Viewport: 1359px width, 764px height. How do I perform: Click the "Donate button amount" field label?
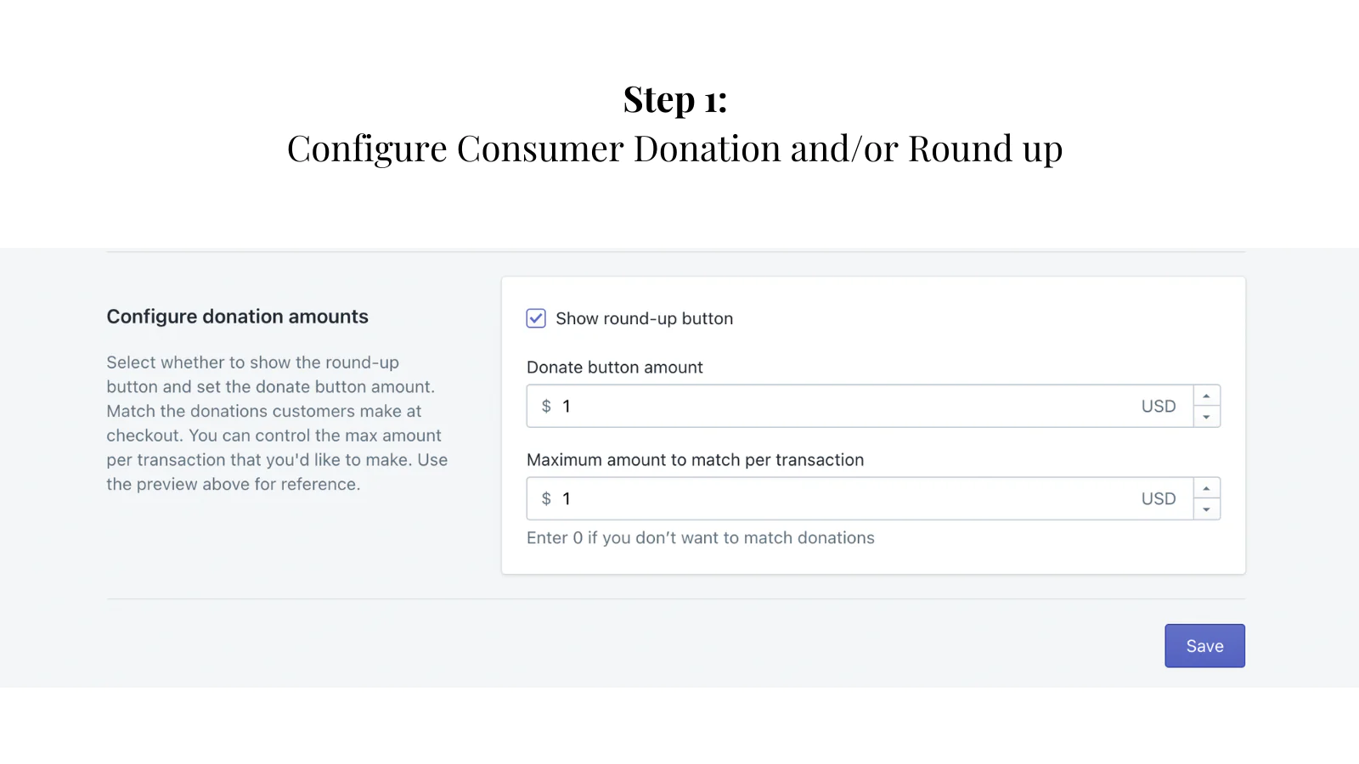click(615, 368)
